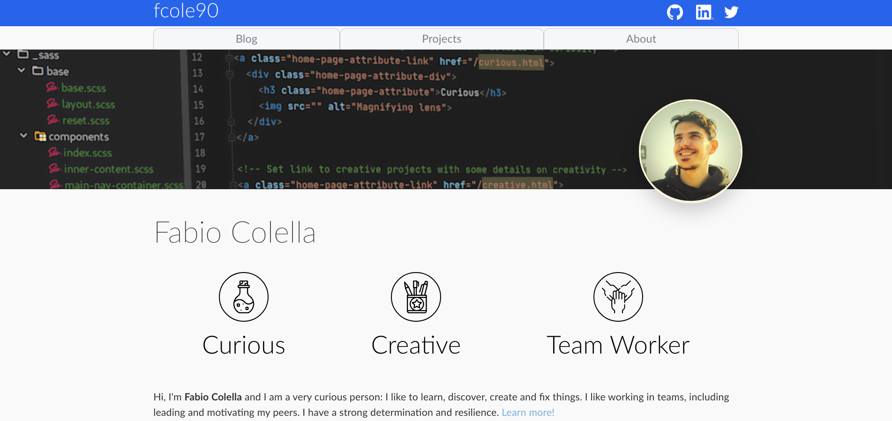The image size is (892, 421).
Task: Switch to the Projects tab
Action: click(x=442, y=39)
